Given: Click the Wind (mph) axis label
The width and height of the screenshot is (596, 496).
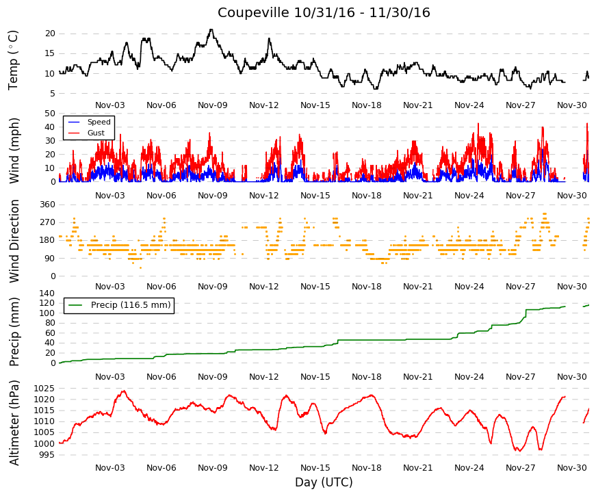Looking at the screenshot, I should (x=14, y=151).
